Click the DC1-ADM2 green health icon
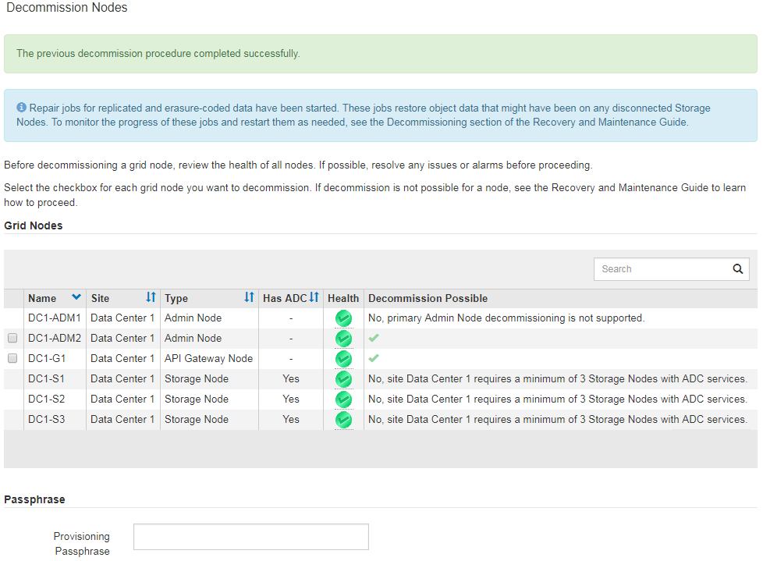The image size is (763, 561). [x=343, y=339]
